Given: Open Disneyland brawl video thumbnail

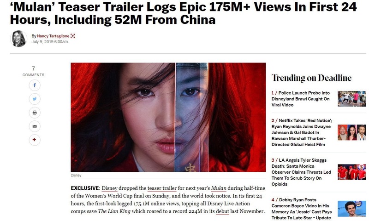Looking at the screenshot, I should pyautogui.click(x=352, y=99).
